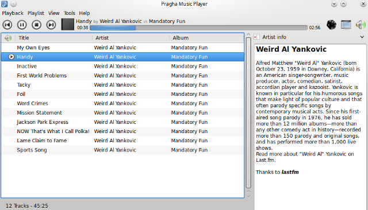Open the Tools menu
Image resolution: width=368 pixels, height=210 pixels.
pos(69,13)
